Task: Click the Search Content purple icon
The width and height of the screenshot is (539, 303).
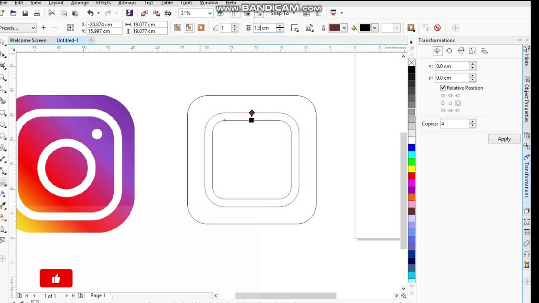Action: pyautogui.click(x=129, y=13)
